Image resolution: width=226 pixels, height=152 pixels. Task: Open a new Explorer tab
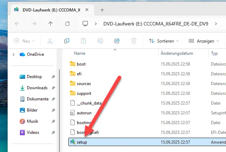[x=102, y=10]
